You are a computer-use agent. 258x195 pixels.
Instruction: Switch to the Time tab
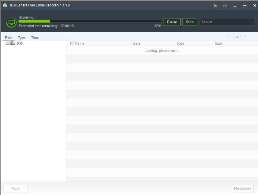pos(35,37)
